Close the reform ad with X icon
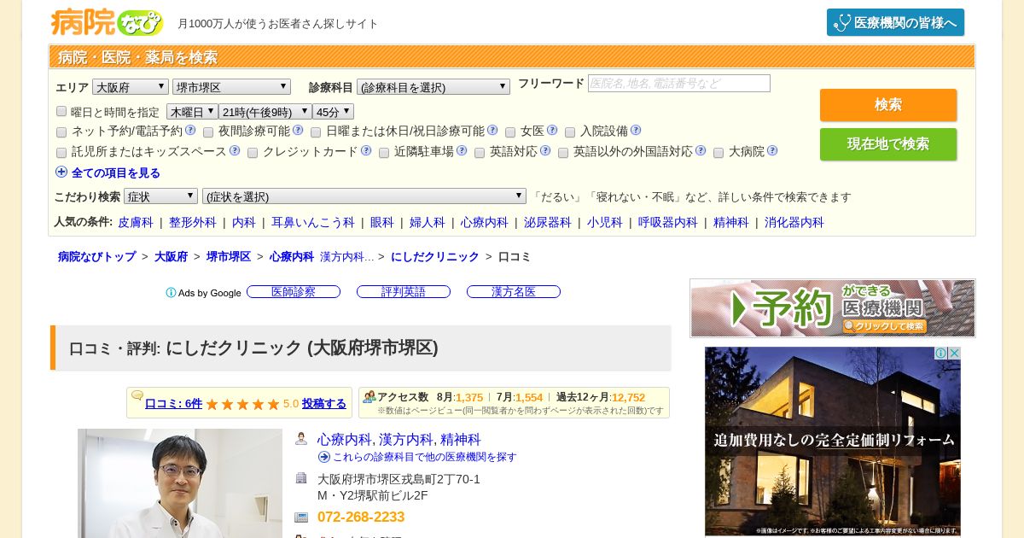This screenshot has width=1024, height=538. pyautogui.click(x=955, y=353)
